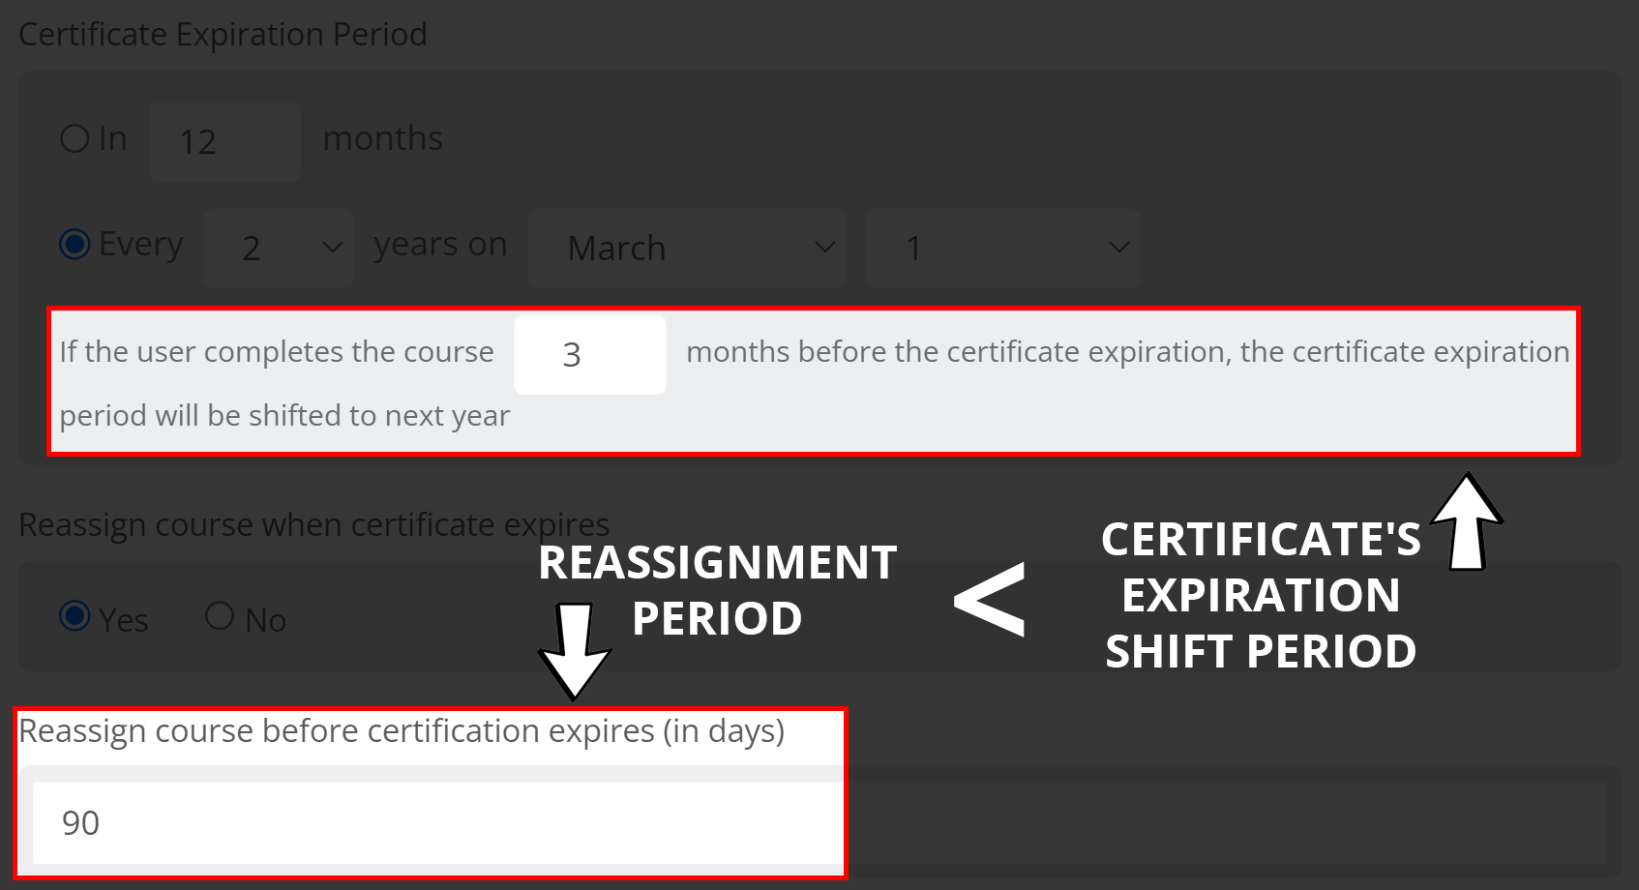Click the "Certificate Expiration Period" heading
Viewport: 1639px width, 890px height.
(223, 34)
